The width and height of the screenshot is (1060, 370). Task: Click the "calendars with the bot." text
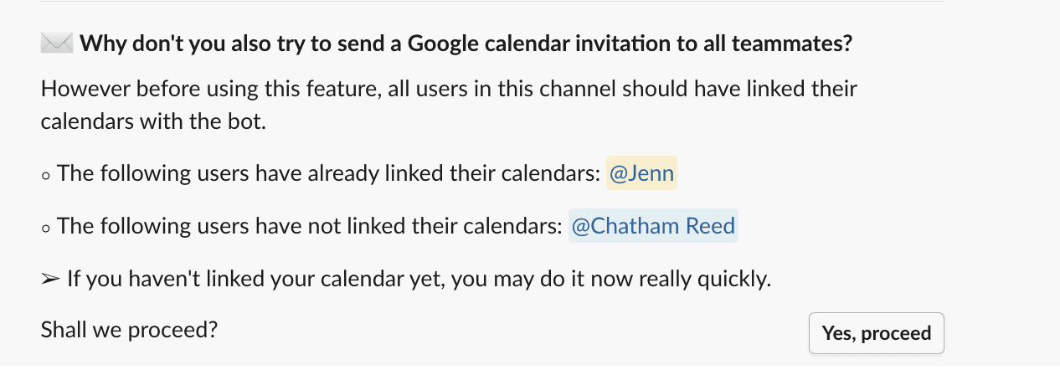coord(152,121)
